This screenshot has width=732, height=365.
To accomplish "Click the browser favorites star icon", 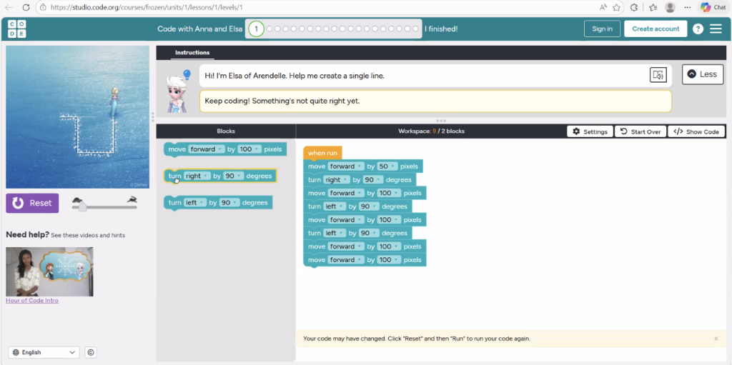I will point(615,7).
